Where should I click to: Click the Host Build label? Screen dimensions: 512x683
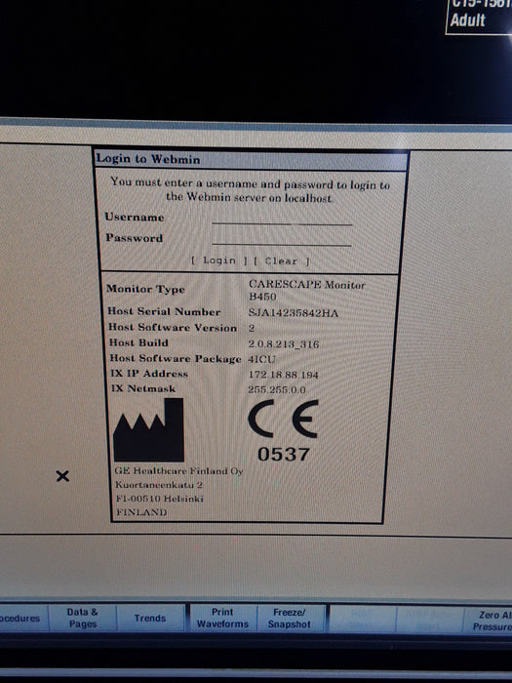pos(138,342)
